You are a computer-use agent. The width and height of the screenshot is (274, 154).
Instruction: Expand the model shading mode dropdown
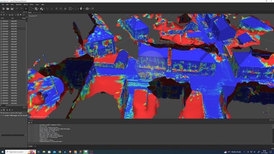84,9
